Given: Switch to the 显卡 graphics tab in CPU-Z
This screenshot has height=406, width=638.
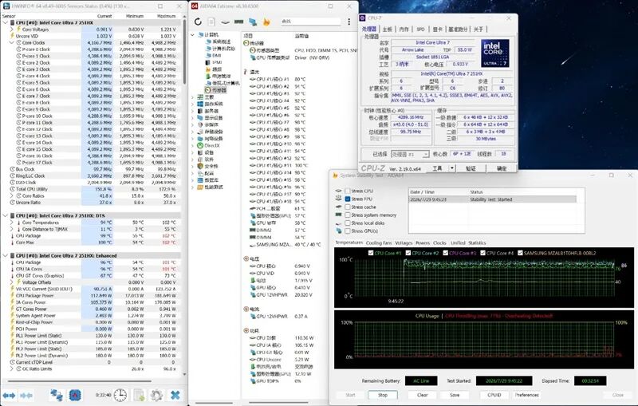Looking at the screenshot, I should [437, 30].
